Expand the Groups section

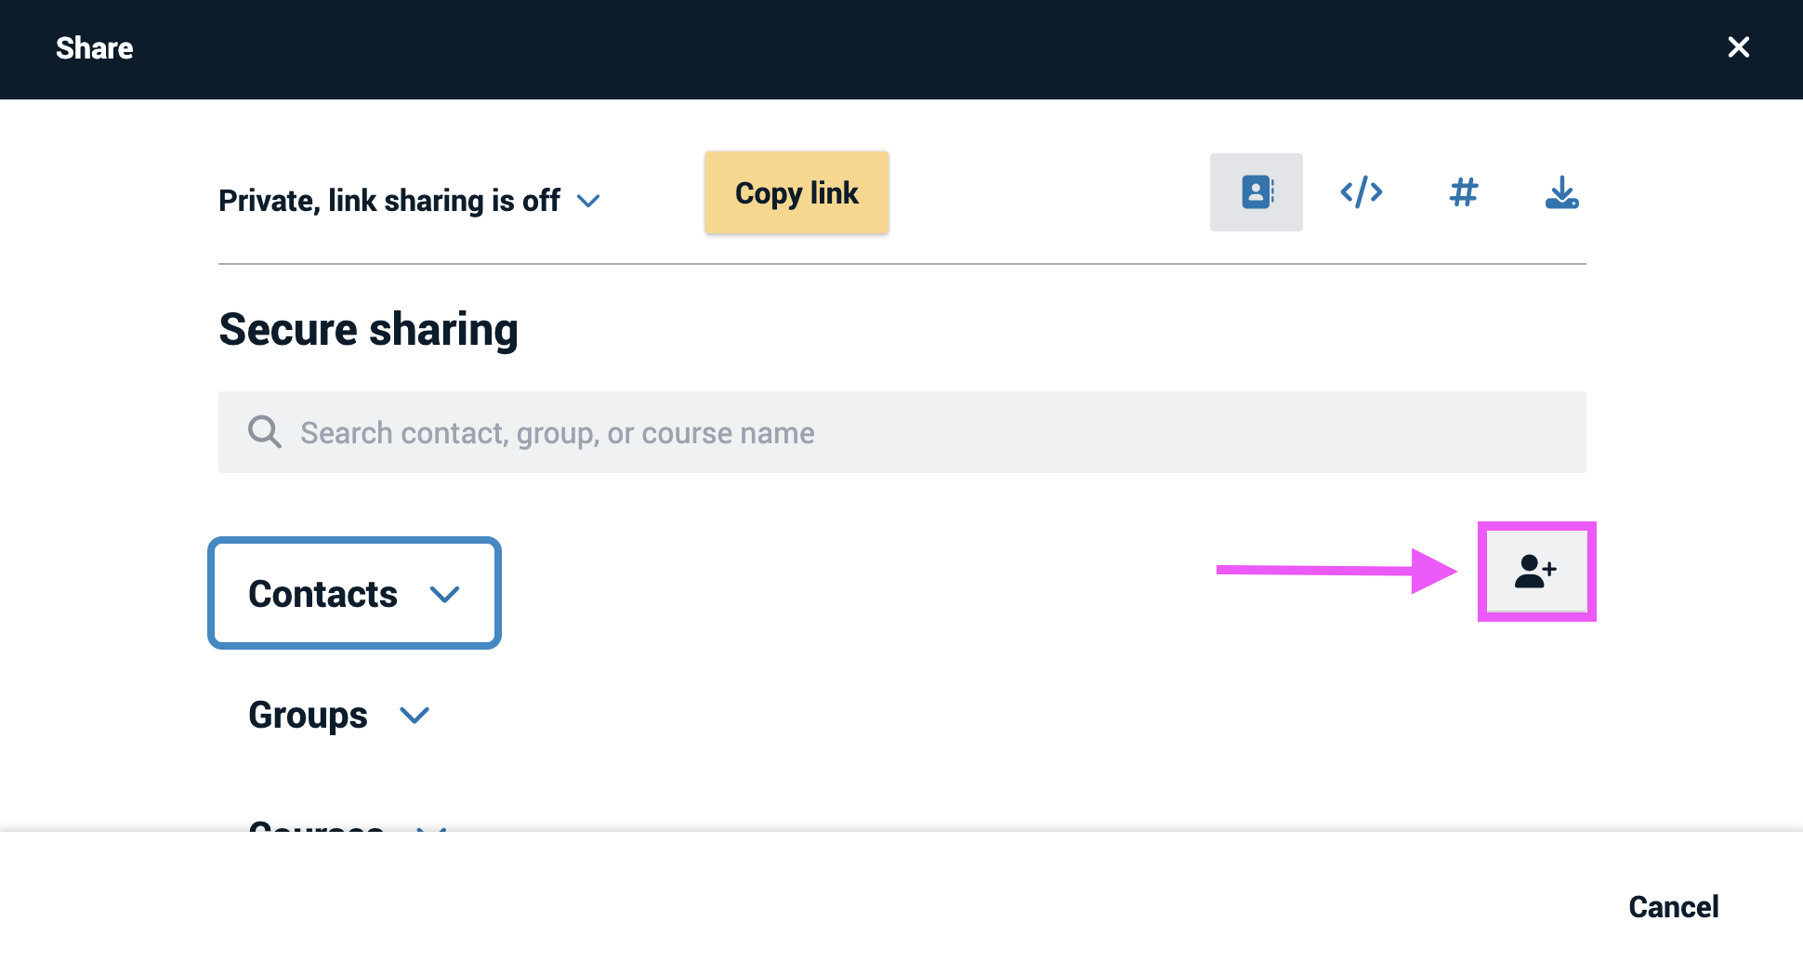[x=338, y=715]
